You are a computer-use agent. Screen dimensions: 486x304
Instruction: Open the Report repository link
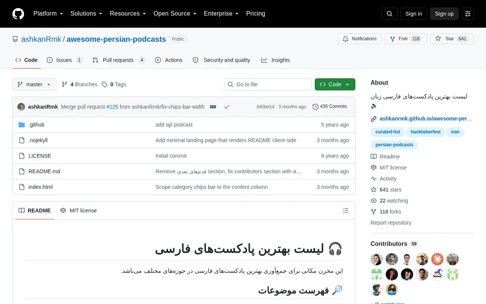point(391,223)
